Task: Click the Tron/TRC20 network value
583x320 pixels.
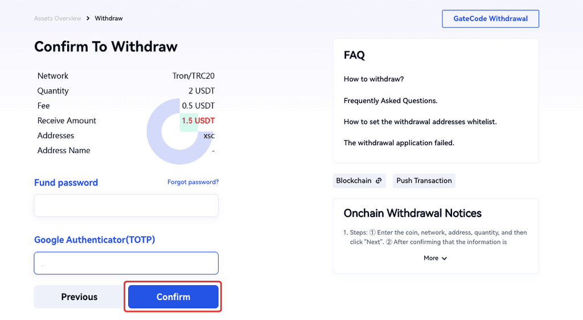Action: pyautogui.click(x=193, y=76)
